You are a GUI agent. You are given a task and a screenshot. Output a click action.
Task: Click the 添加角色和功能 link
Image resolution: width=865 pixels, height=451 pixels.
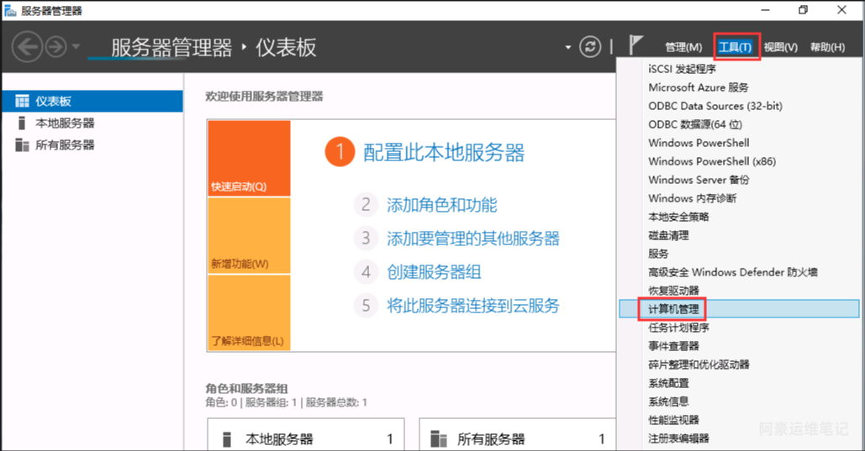[x=441, y=205]
